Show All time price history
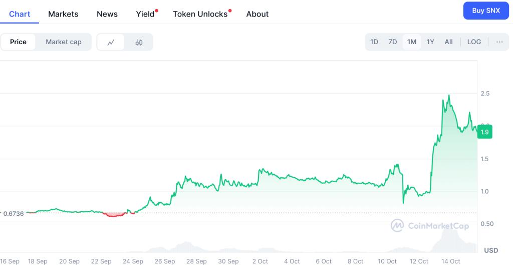The image size is (513, 271). (x=449, y=42)
